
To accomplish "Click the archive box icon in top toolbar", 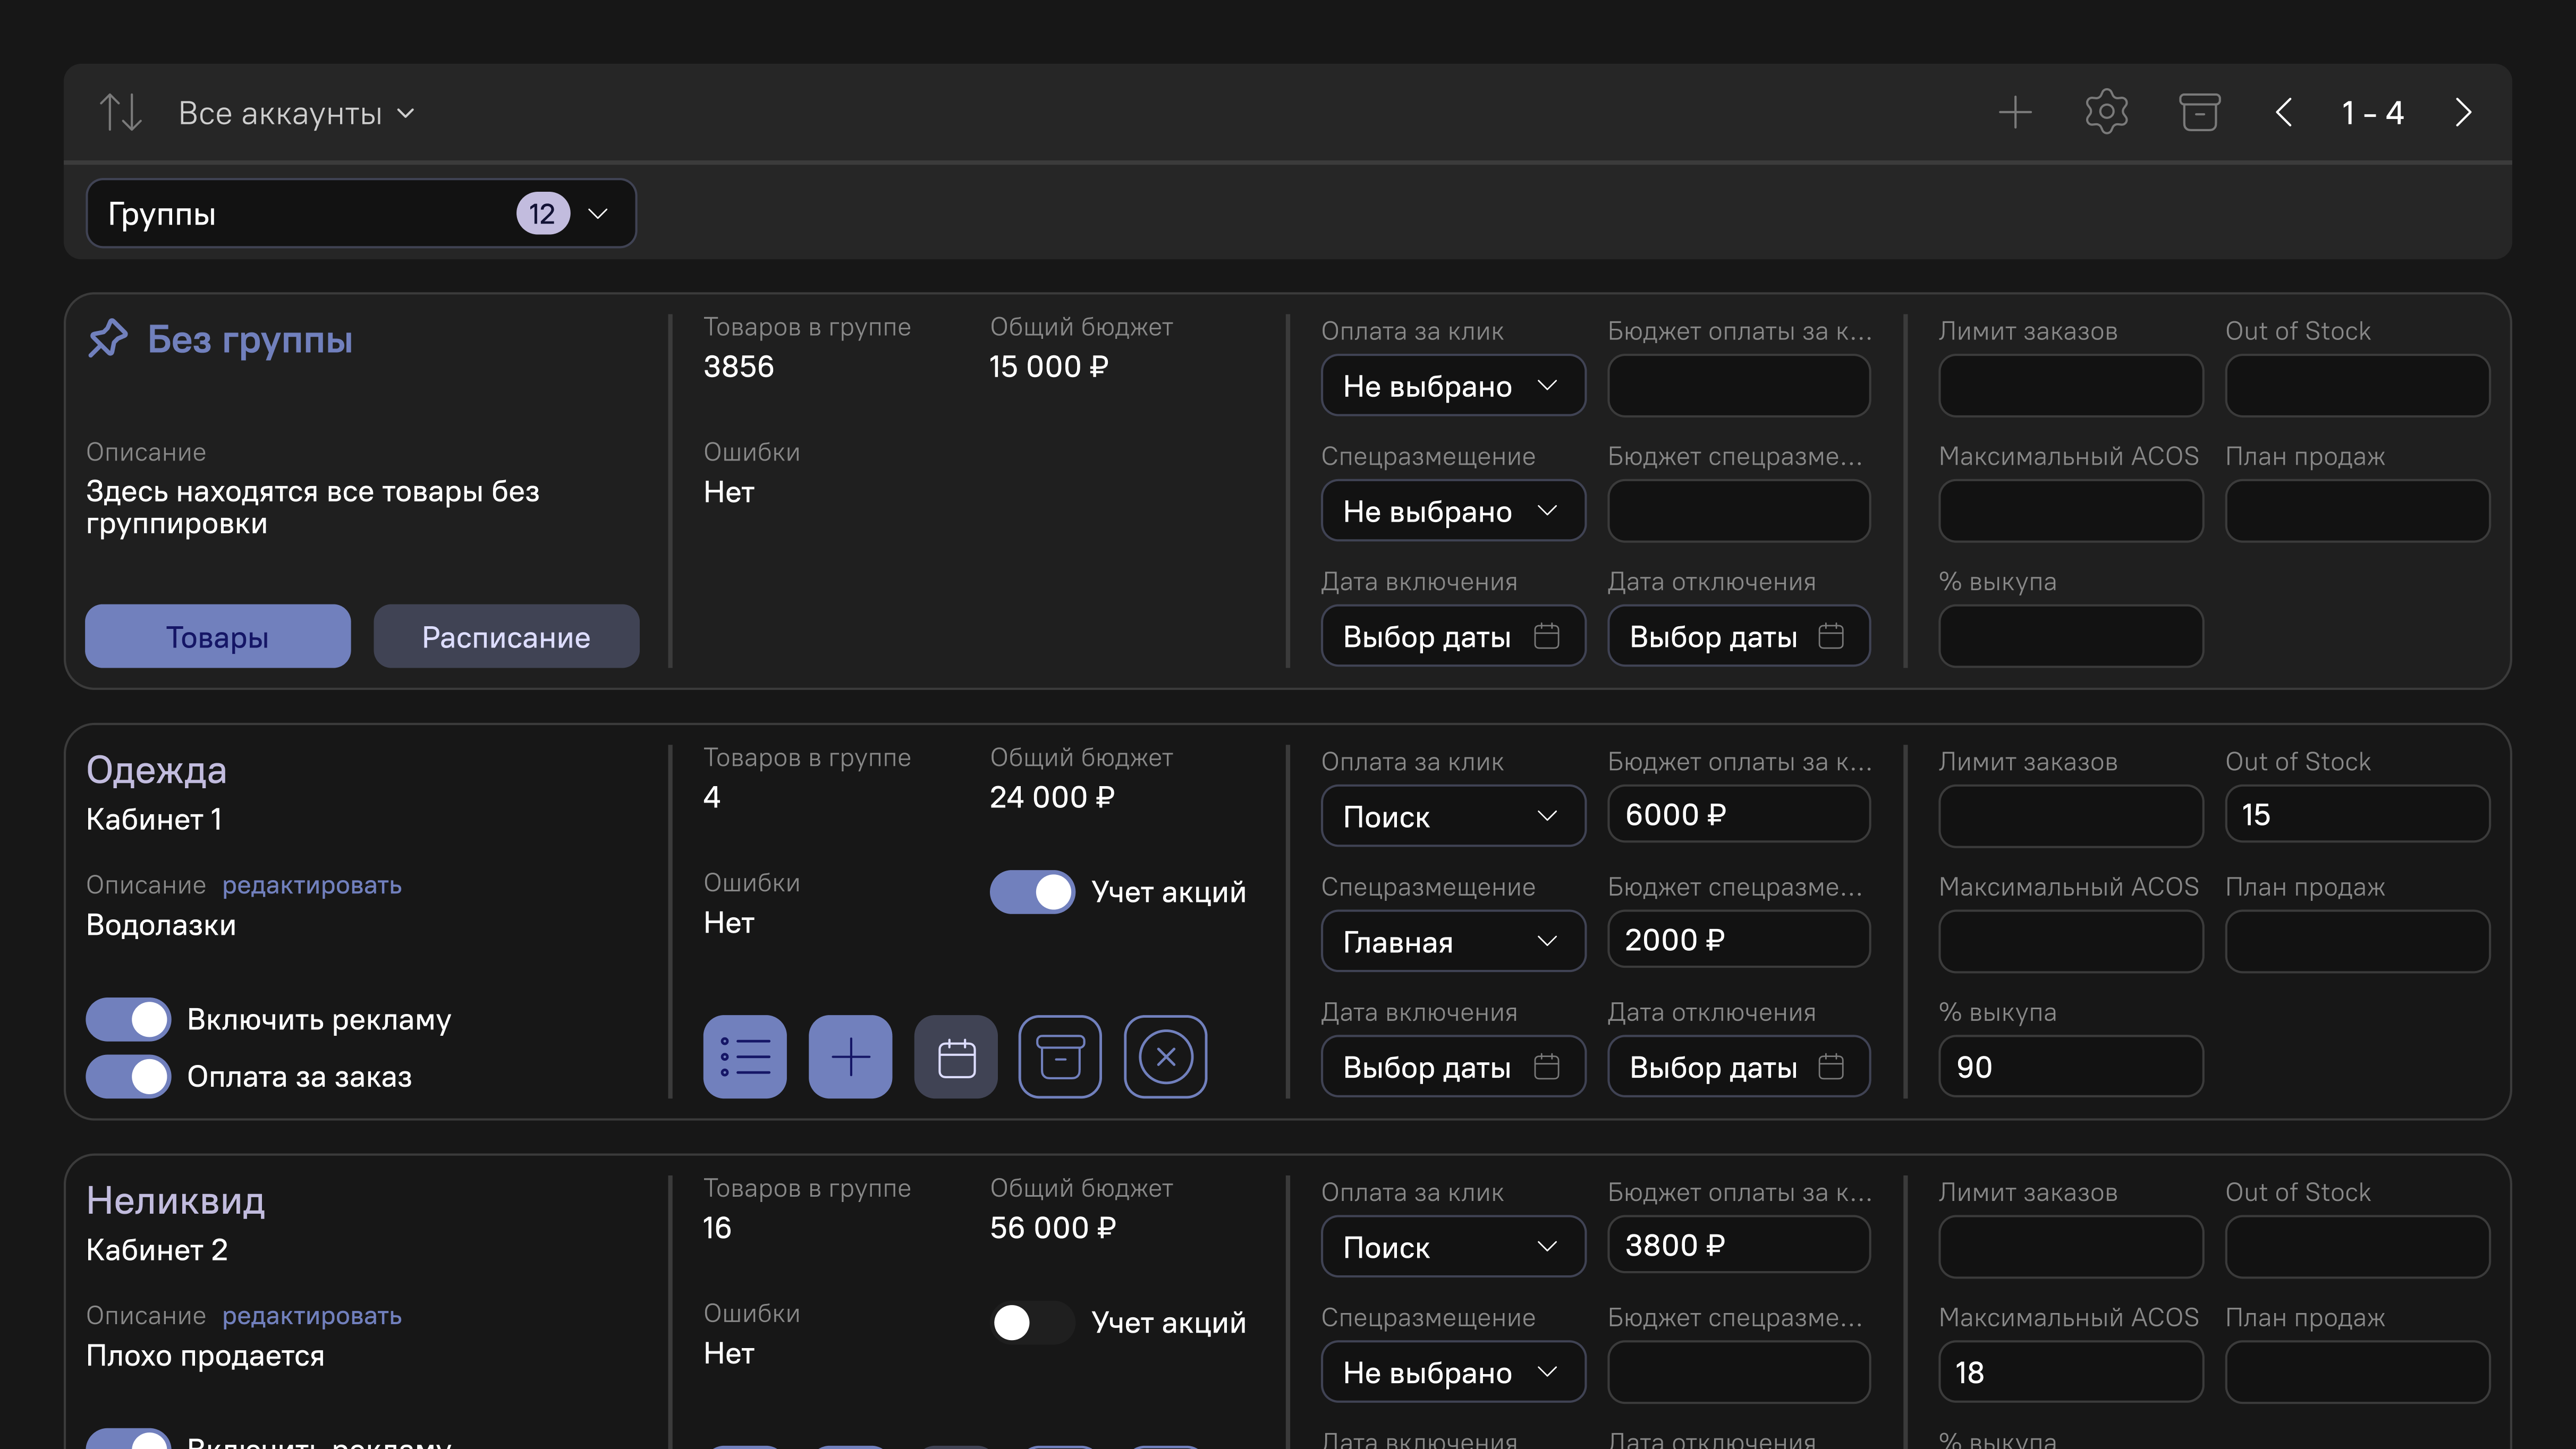I will tap(2199, 113).
